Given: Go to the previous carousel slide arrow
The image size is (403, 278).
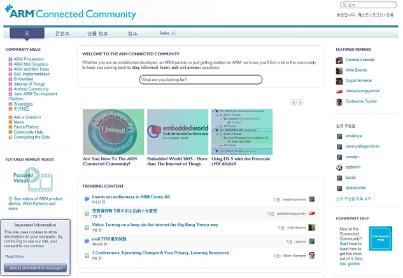Looking at the screenshot, I should pos(293,102).
